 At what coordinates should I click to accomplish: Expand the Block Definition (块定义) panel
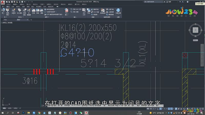tap(21, 17)
